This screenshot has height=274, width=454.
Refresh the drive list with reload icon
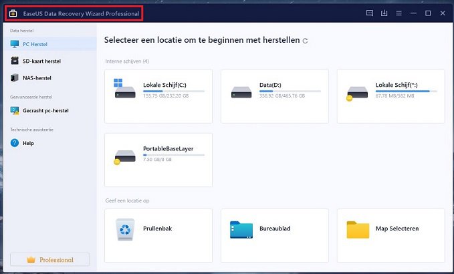[306, 41]
